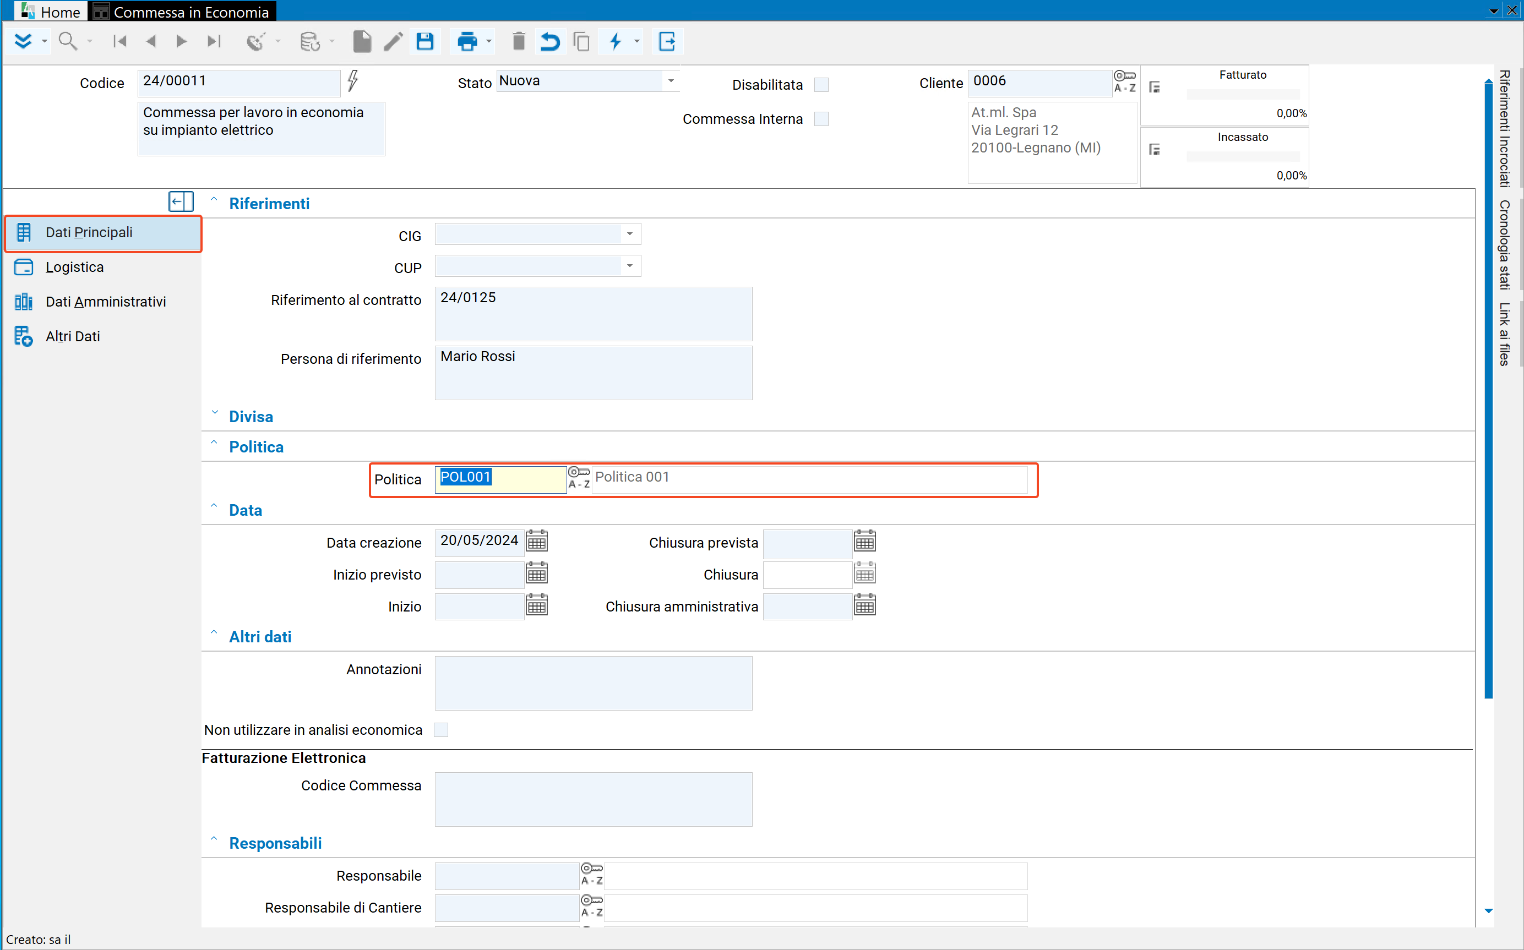Collapse the Politica section

(x=214, y=443)
